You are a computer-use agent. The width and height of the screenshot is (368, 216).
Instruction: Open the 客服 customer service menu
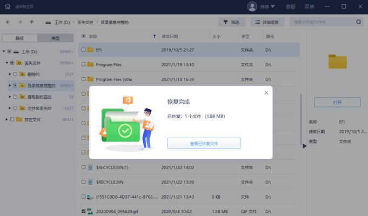tap(290, 6)
